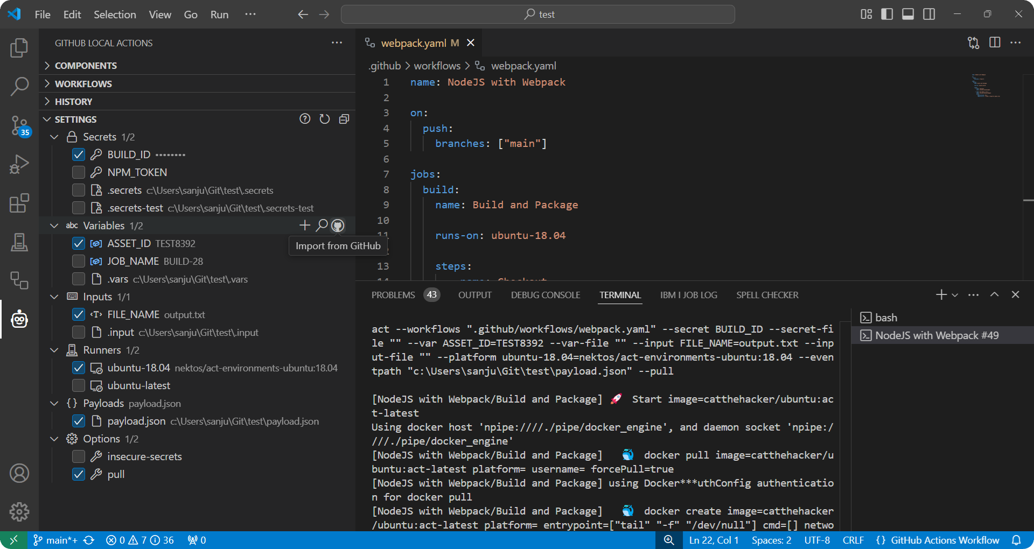Click Import from GitHub icon in Variables
Screen dimensions: 1034x549
338,226
